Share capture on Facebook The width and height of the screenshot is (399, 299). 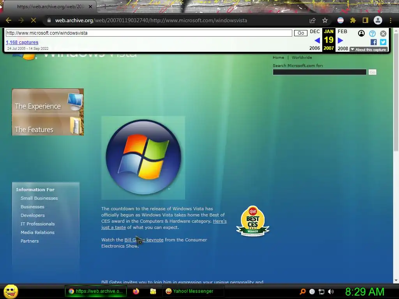coord(374,42)
